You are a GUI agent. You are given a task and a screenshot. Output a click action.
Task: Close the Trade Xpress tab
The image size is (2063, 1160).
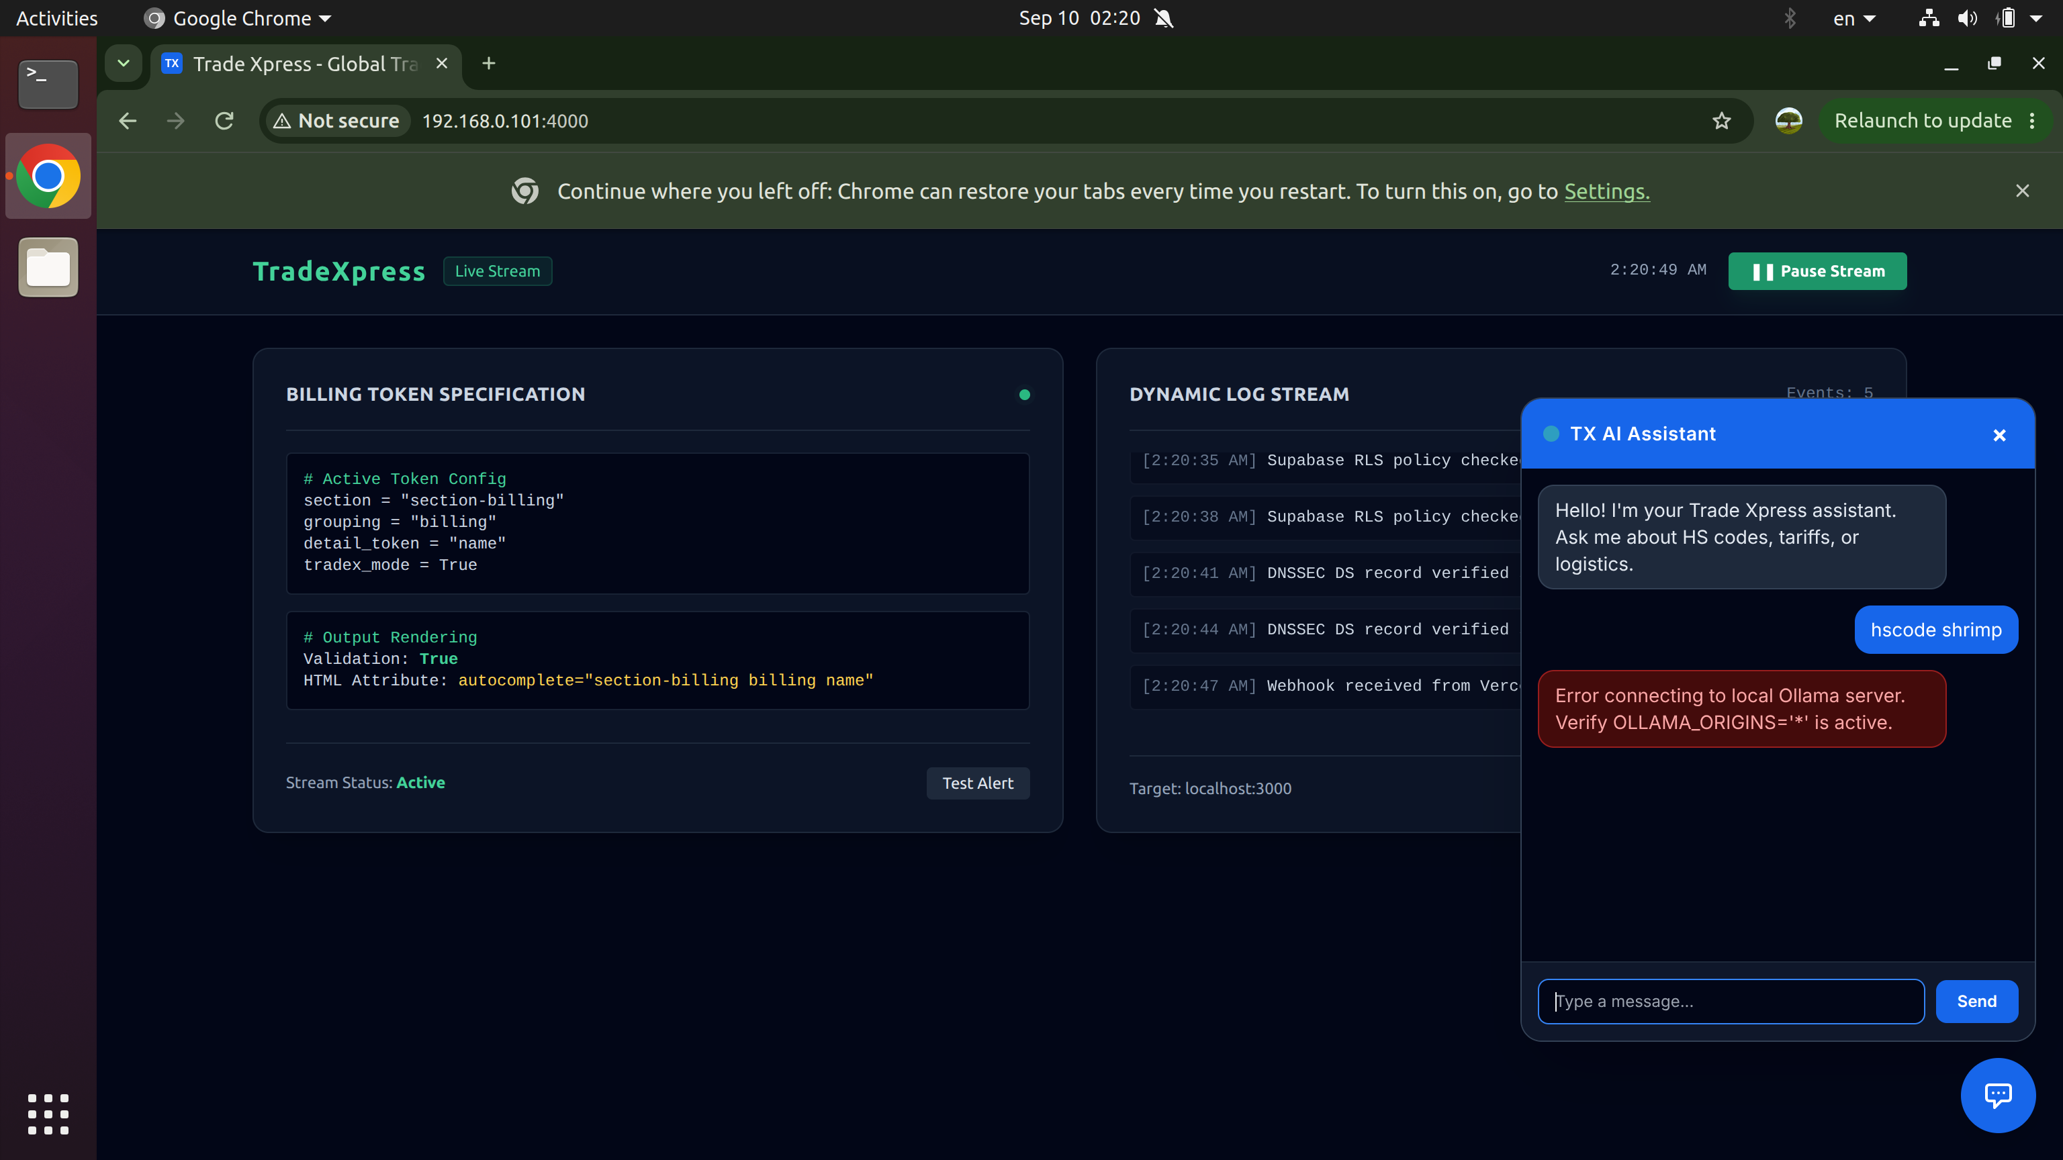click(441, 63)
